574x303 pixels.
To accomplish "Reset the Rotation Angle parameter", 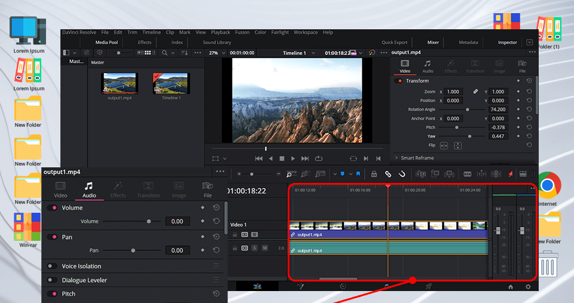I will [529, 109].
